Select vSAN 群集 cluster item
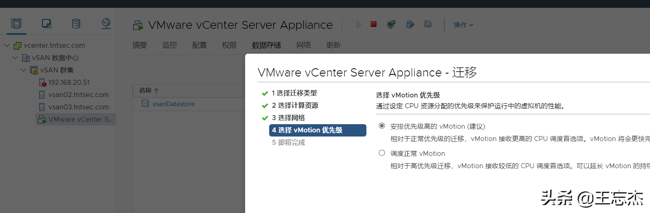This screenshot has height=213, width=650. (x=57, y=70)
